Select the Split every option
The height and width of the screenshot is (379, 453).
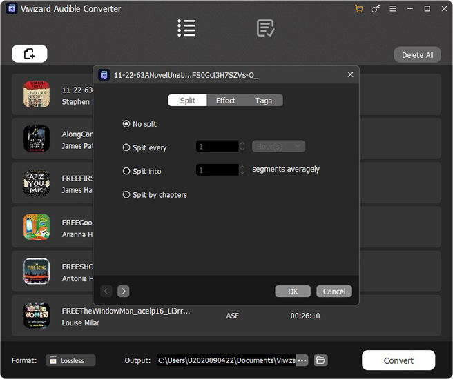pos(145,147)
